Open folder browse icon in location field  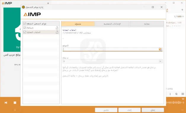160,49
